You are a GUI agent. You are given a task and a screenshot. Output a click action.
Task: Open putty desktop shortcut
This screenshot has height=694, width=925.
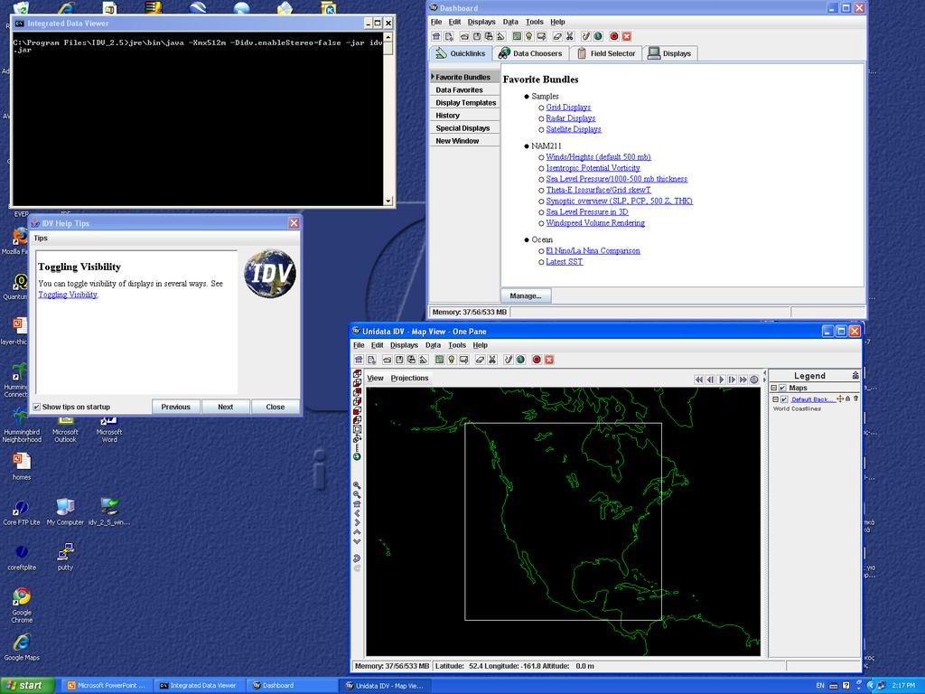(65, 557)
